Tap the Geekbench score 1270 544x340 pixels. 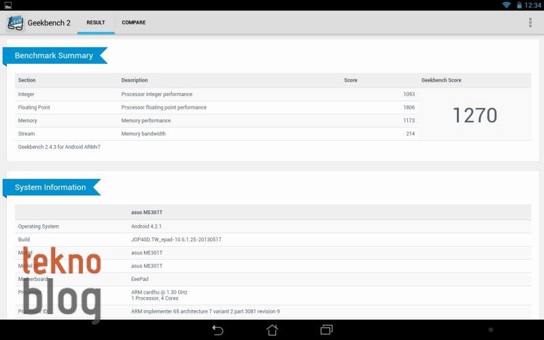475,115
